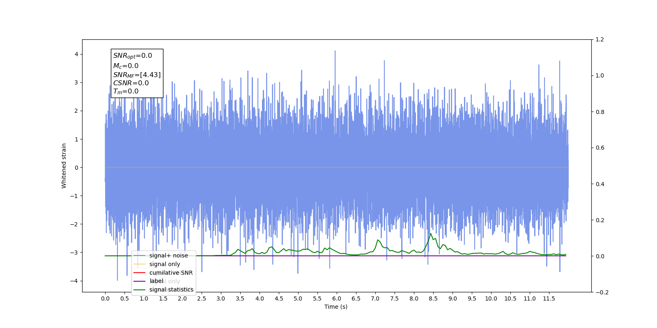This screenshot has height=328, width=657.
Task: Click the blue line sample beside 'signal+ noise'
Action: (140, 255)
